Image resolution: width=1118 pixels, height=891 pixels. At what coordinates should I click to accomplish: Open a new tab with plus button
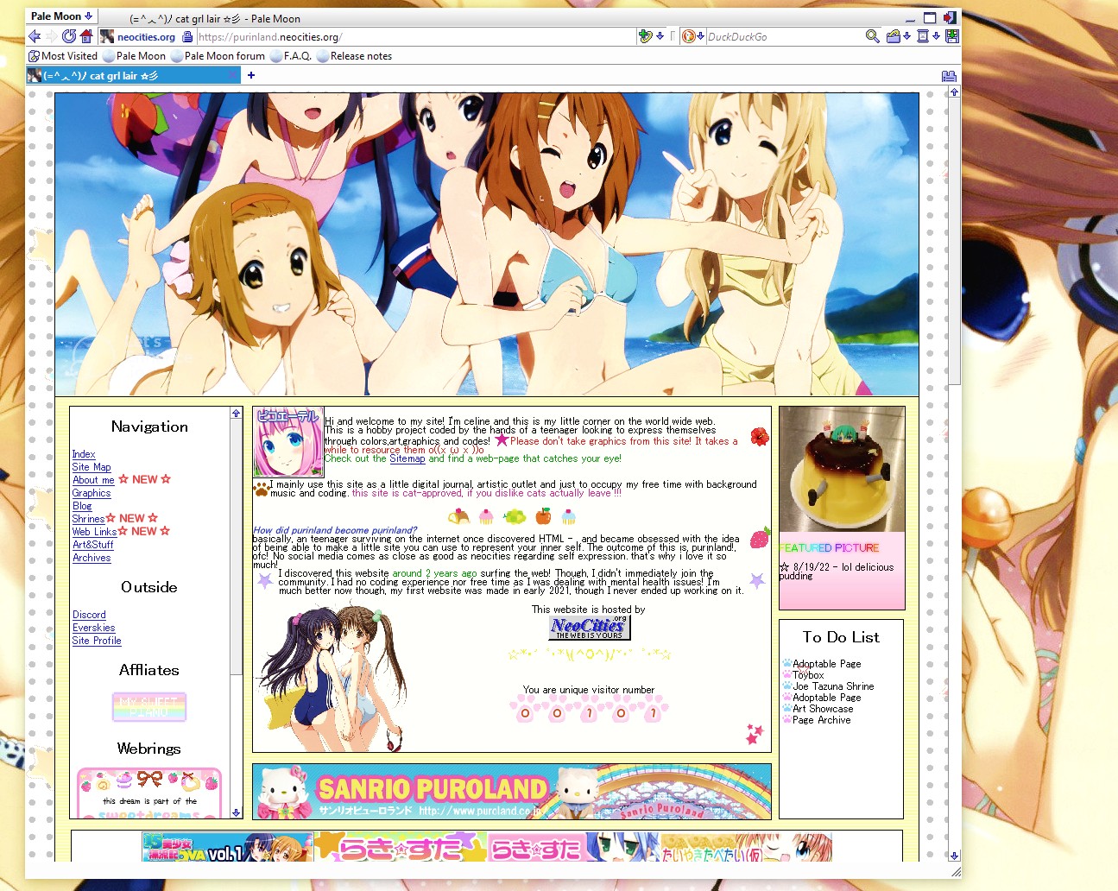[251, 75]
